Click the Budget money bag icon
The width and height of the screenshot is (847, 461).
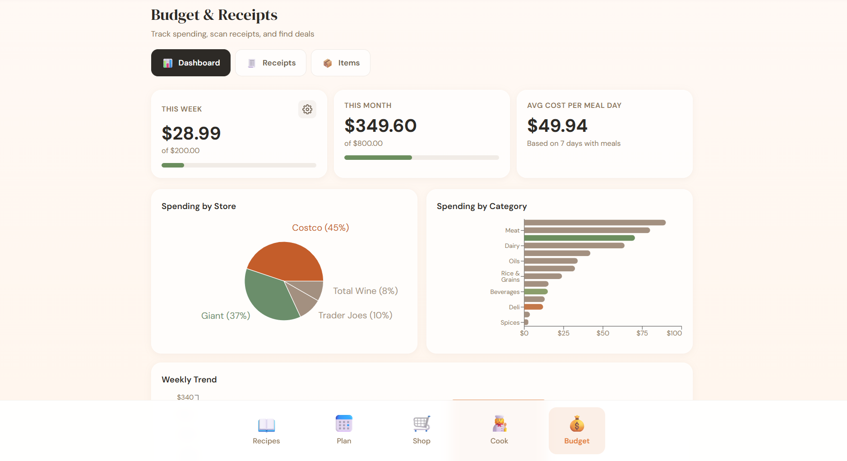[x=576, y=424]
